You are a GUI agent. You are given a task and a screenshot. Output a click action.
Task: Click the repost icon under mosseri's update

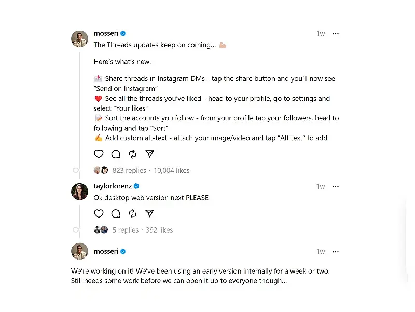pyautogui.click(x=132, y=154)
